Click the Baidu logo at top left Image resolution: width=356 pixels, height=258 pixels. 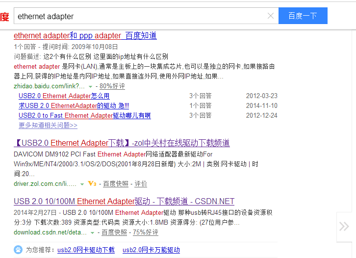point(4,17)
